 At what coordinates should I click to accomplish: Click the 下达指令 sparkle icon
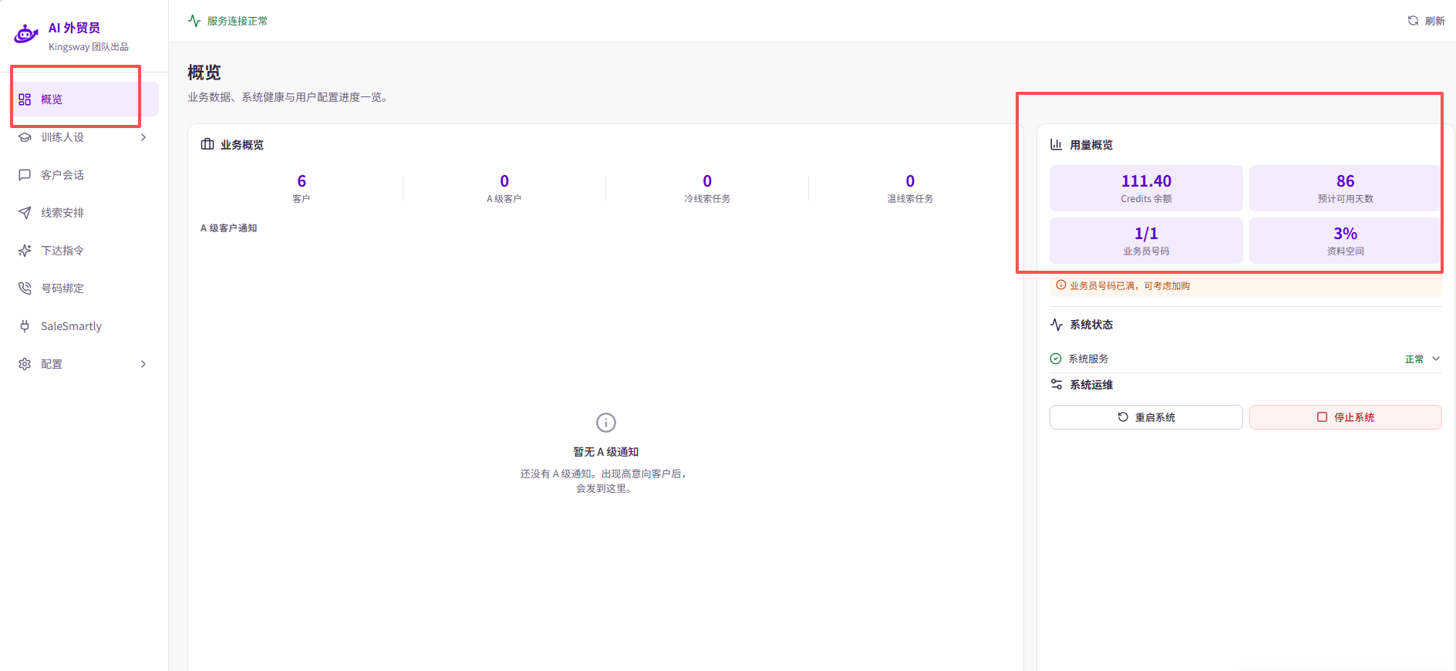(x=25, y=251)
